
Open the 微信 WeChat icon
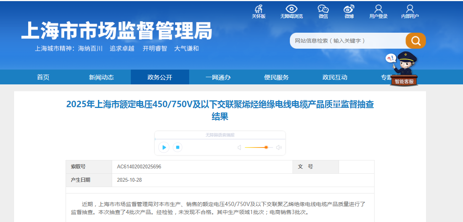click(x=323, y=9)
